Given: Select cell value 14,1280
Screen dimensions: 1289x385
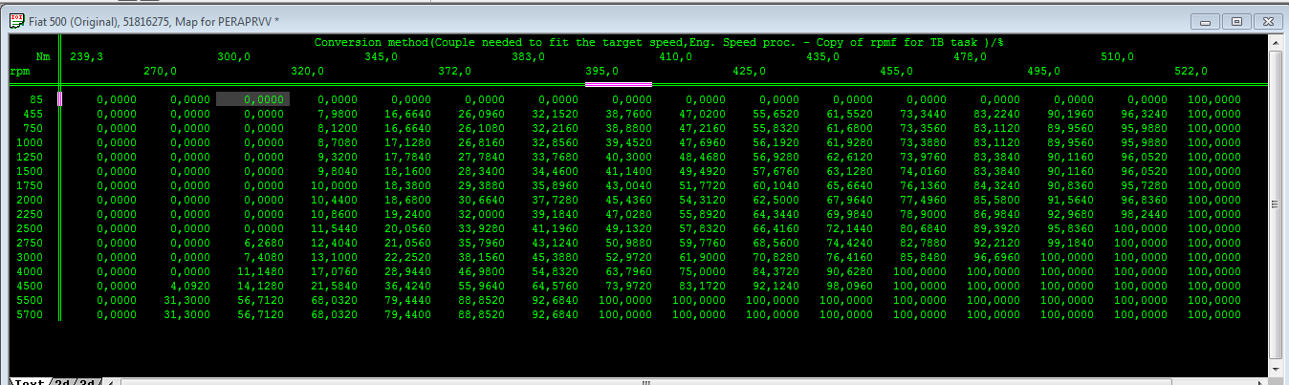Looking at the screenshot, I should pyautogui.click(x=259, y=286).
